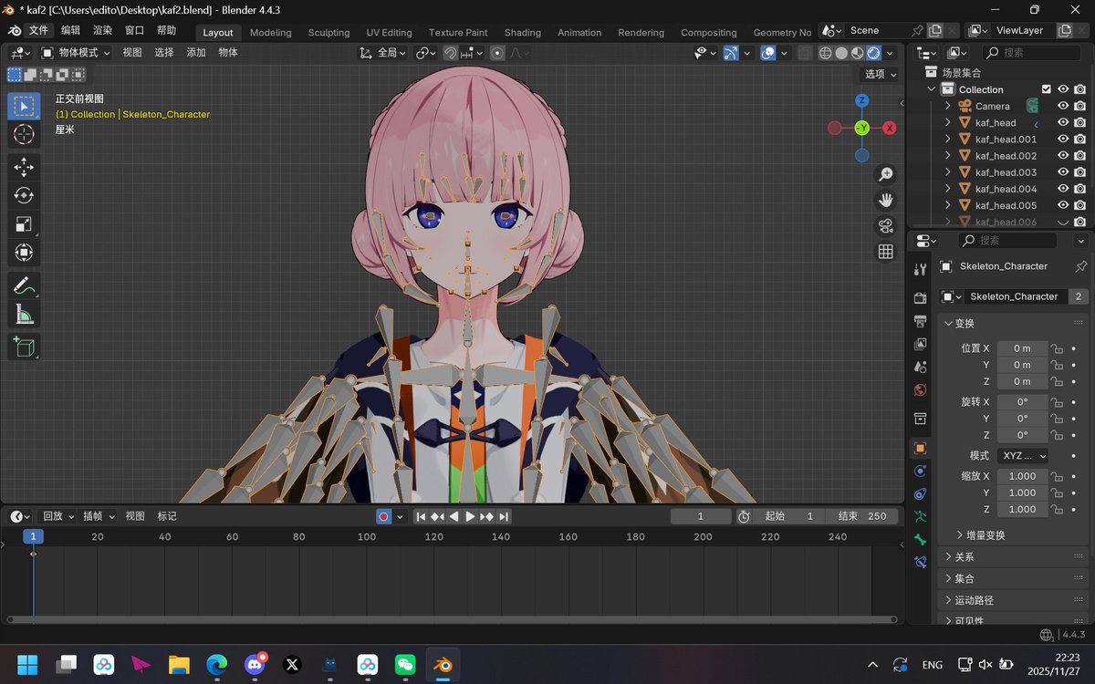Click the red X axis gizmo ball
Image resolution: width=1095 pixels, height=684 pixels.
[x=889, y=128]
